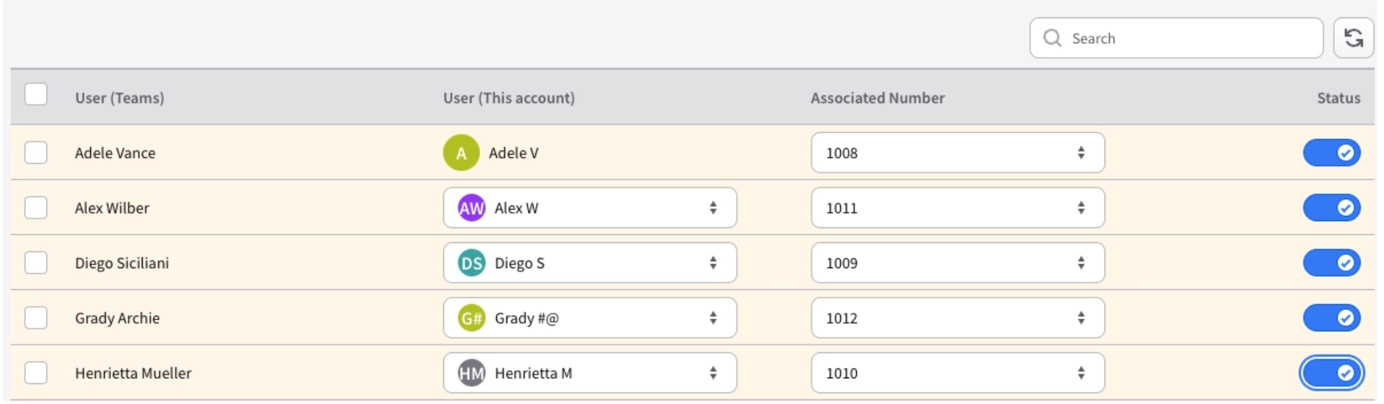Click the teal DS avatar icon
The image size is (1384, 404).
(471, 263)
